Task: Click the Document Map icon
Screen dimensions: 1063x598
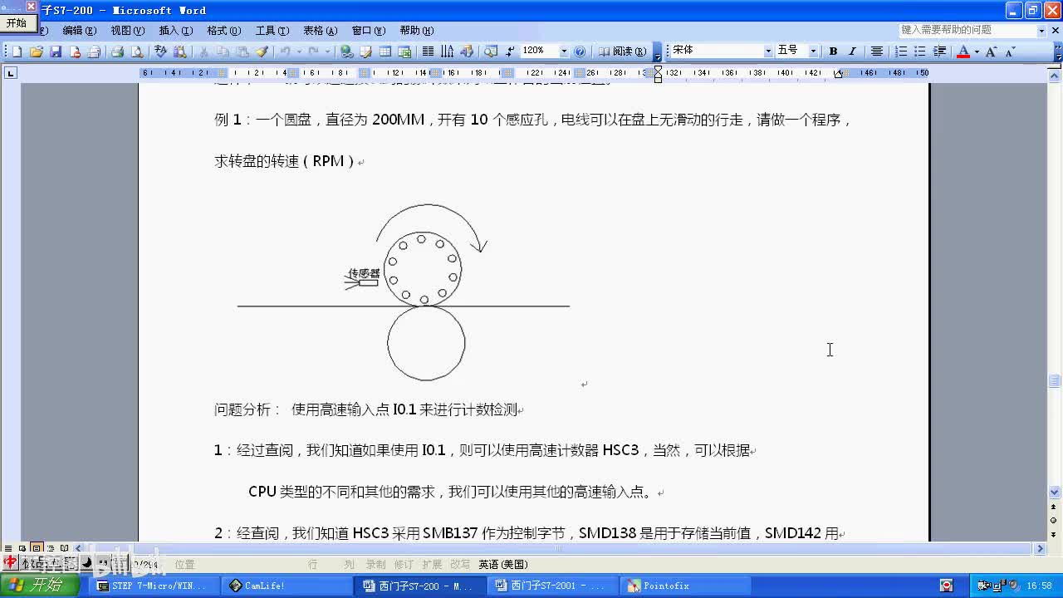Action: pyautogui.click(x=491, y=51)
